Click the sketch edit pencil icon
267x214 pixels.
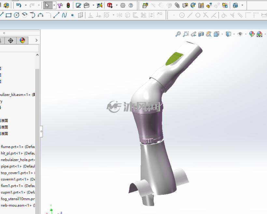pyautogui.click(x=78, y=6)
